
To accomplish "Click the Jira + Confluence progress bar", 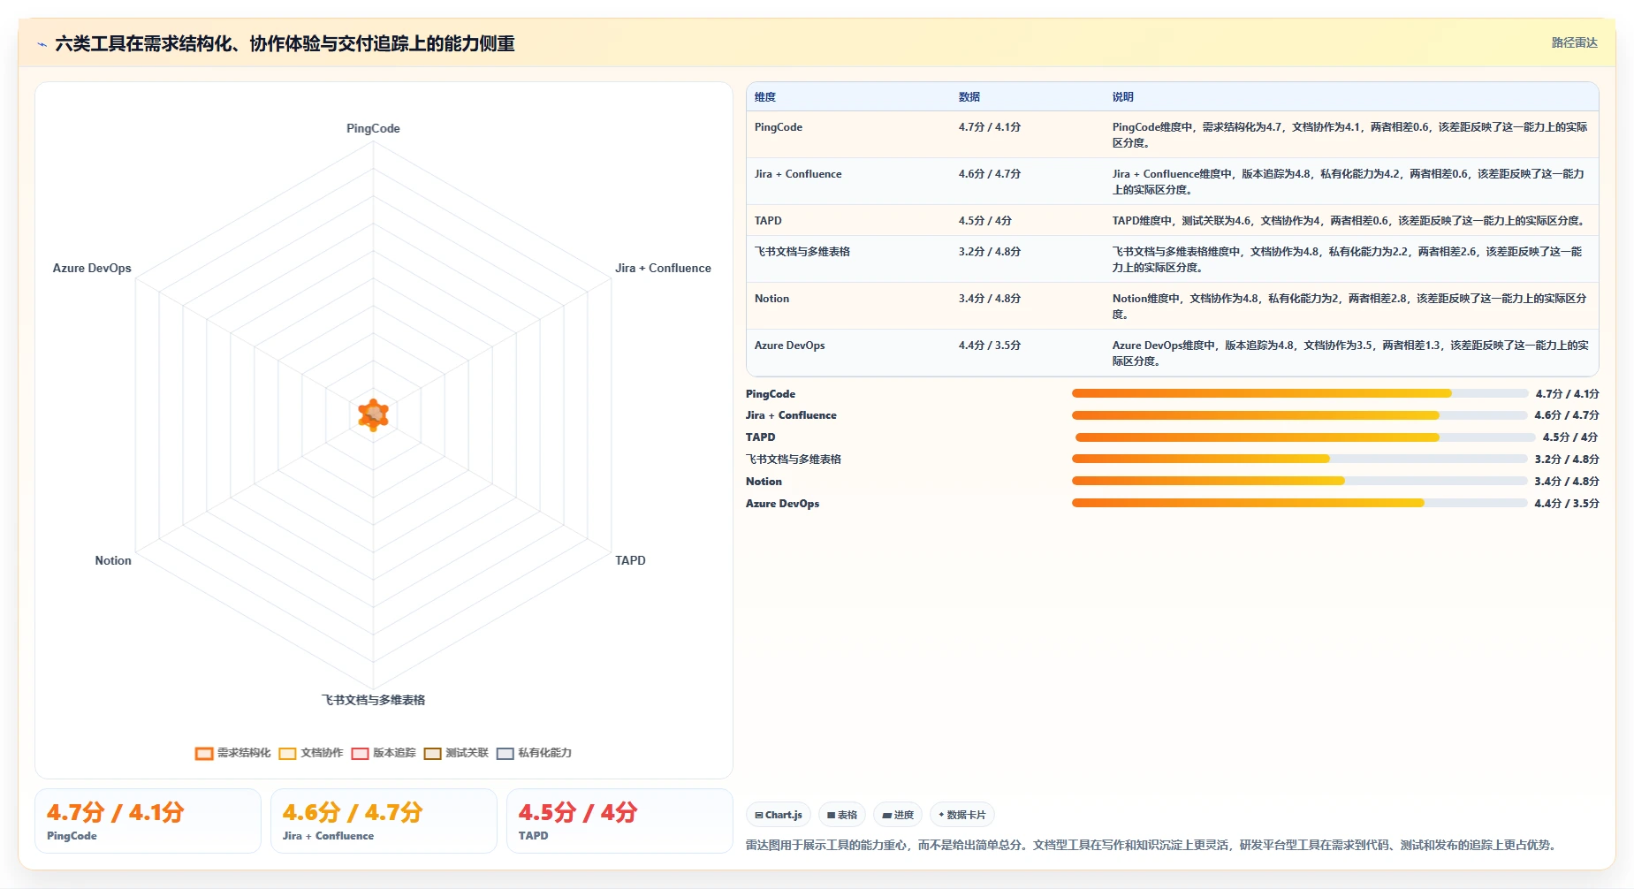I will pos(1299,415).
